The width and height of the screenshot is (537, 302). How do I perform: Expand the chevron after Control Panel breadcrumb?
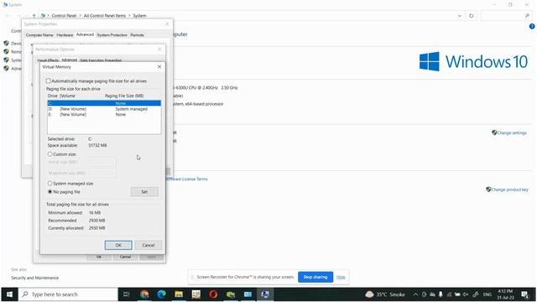pyautogui.click(x=81, y=16)
